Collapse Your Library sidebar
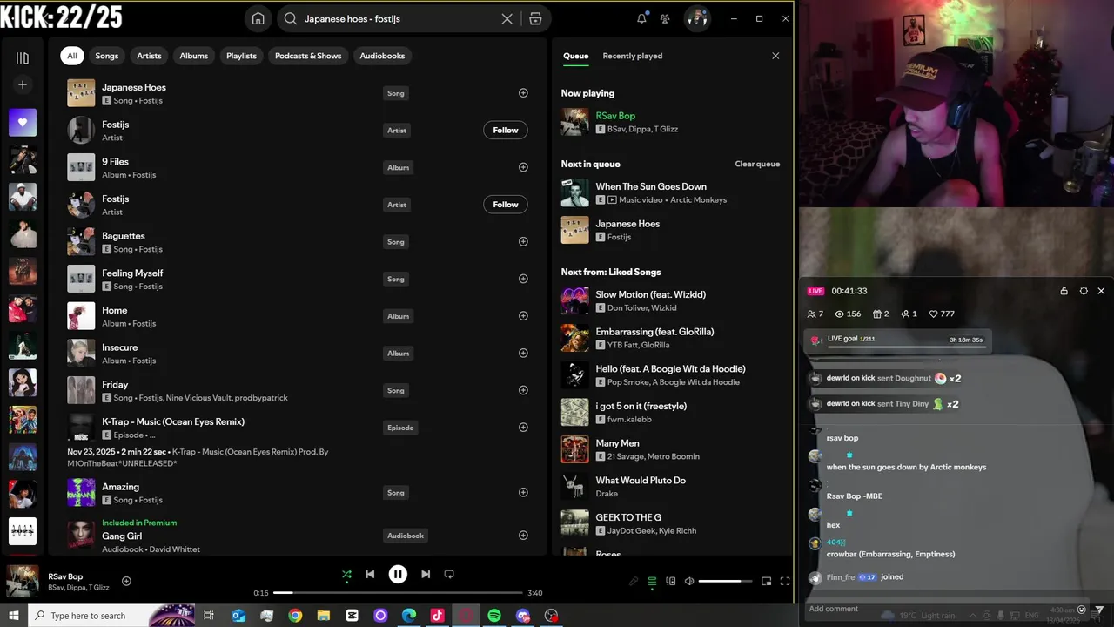1114x627 pixels. tap(23, 57)
